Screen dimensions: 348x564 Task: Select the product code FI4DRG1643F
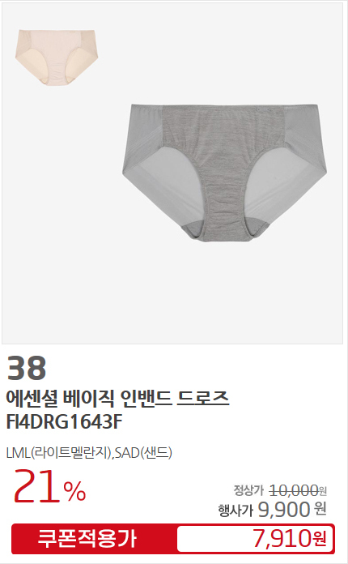click(x=64, y=422)
